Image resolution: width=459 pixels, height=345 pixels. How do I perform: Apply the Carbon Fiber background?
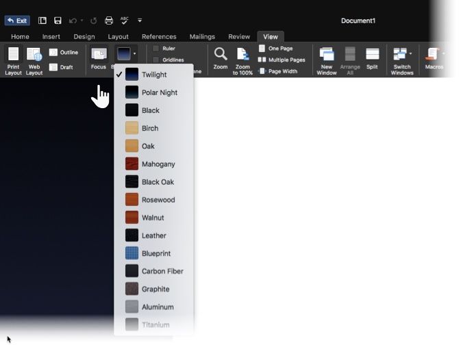coord(154,271)
